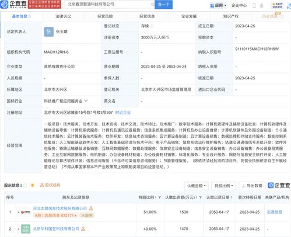291x237 pixels.
Task: Switch to the 法律诉讼 tab
Action: coord(63,16)
